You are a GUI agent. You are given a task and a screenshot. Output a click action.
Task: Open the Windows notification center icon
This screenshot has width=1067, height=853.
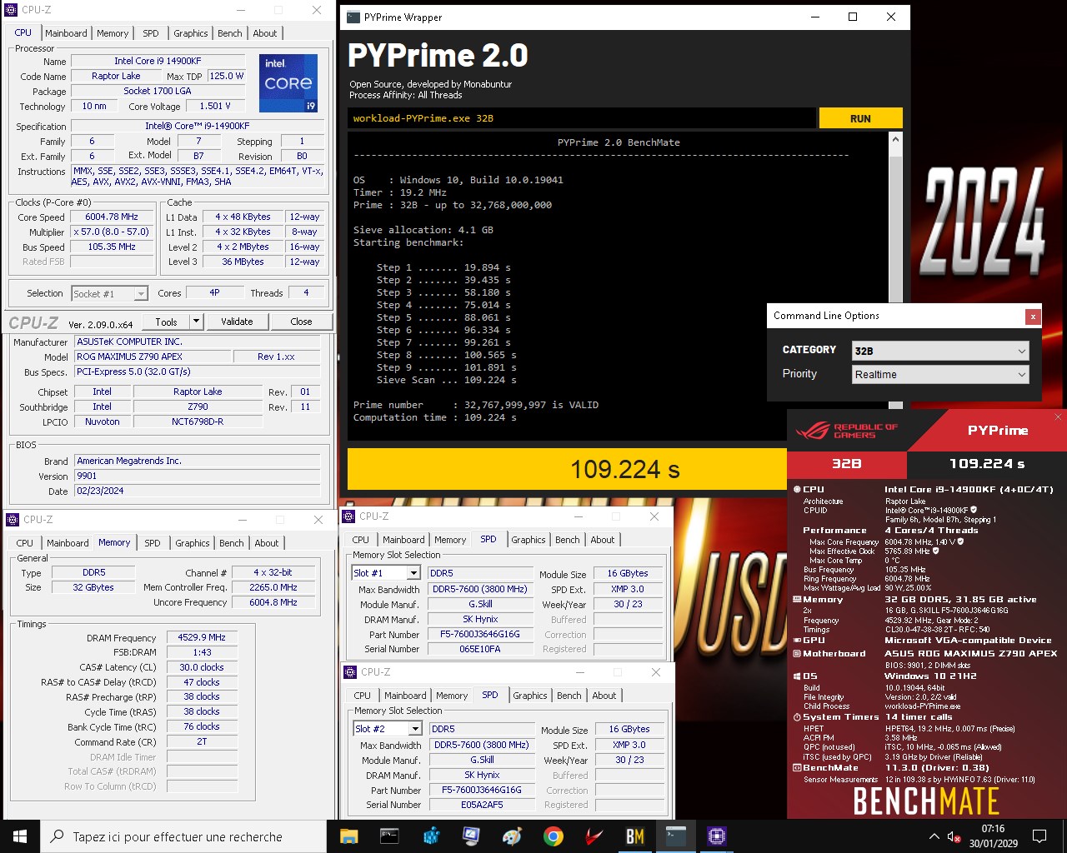pyautogui.click(x=1039, y=836)
